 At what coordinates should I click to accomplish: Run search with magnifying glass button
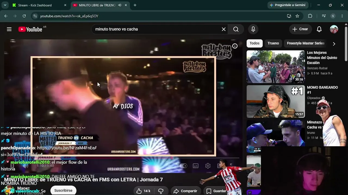click(x=236, y=29)
